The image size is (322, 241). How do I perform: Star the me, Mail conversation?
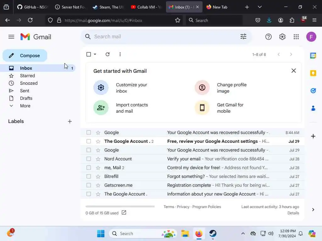click(x=98, y=168)
